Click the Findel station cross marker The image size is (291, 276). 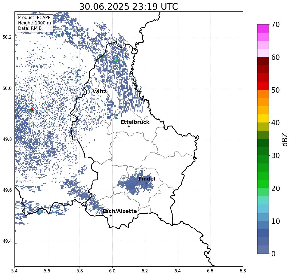[x=147, y=183]
